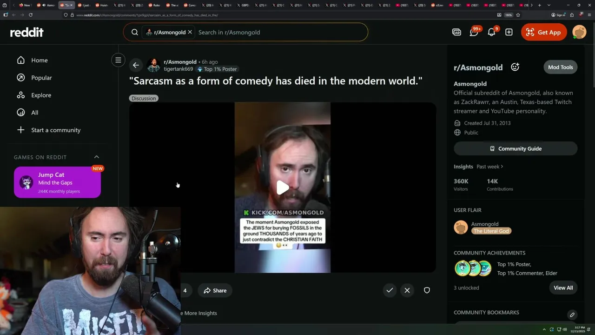Remove the post with X icon

click(407, 290)
